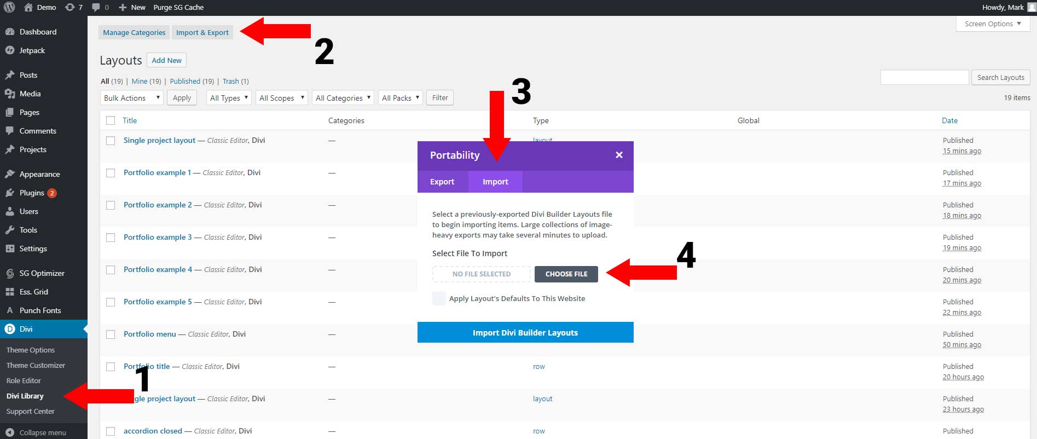Screen dimensions: 1037x439
Task: Click the Import & Export button
Action: [x=202, y=32]
